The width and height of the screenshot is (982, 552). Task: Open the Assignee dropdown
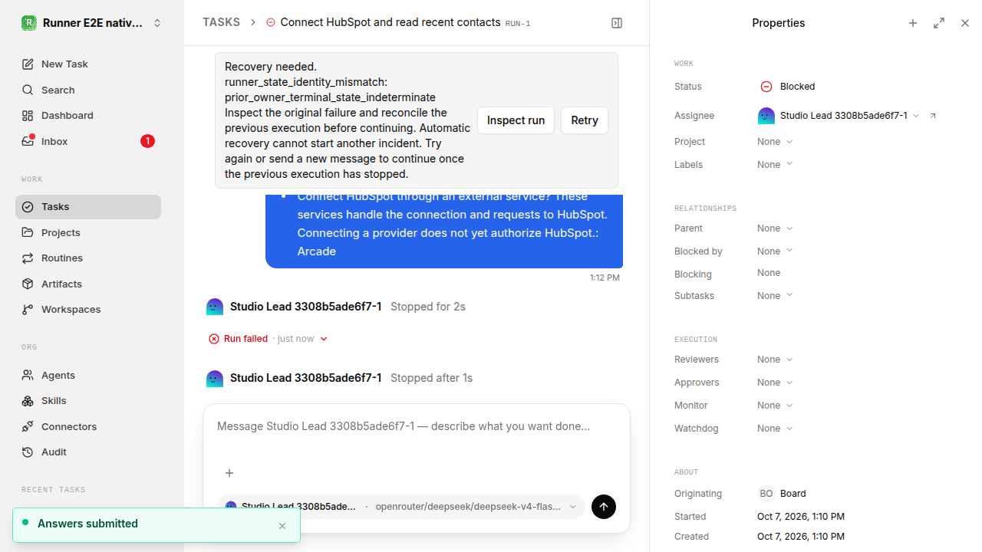tap(839, 116)
